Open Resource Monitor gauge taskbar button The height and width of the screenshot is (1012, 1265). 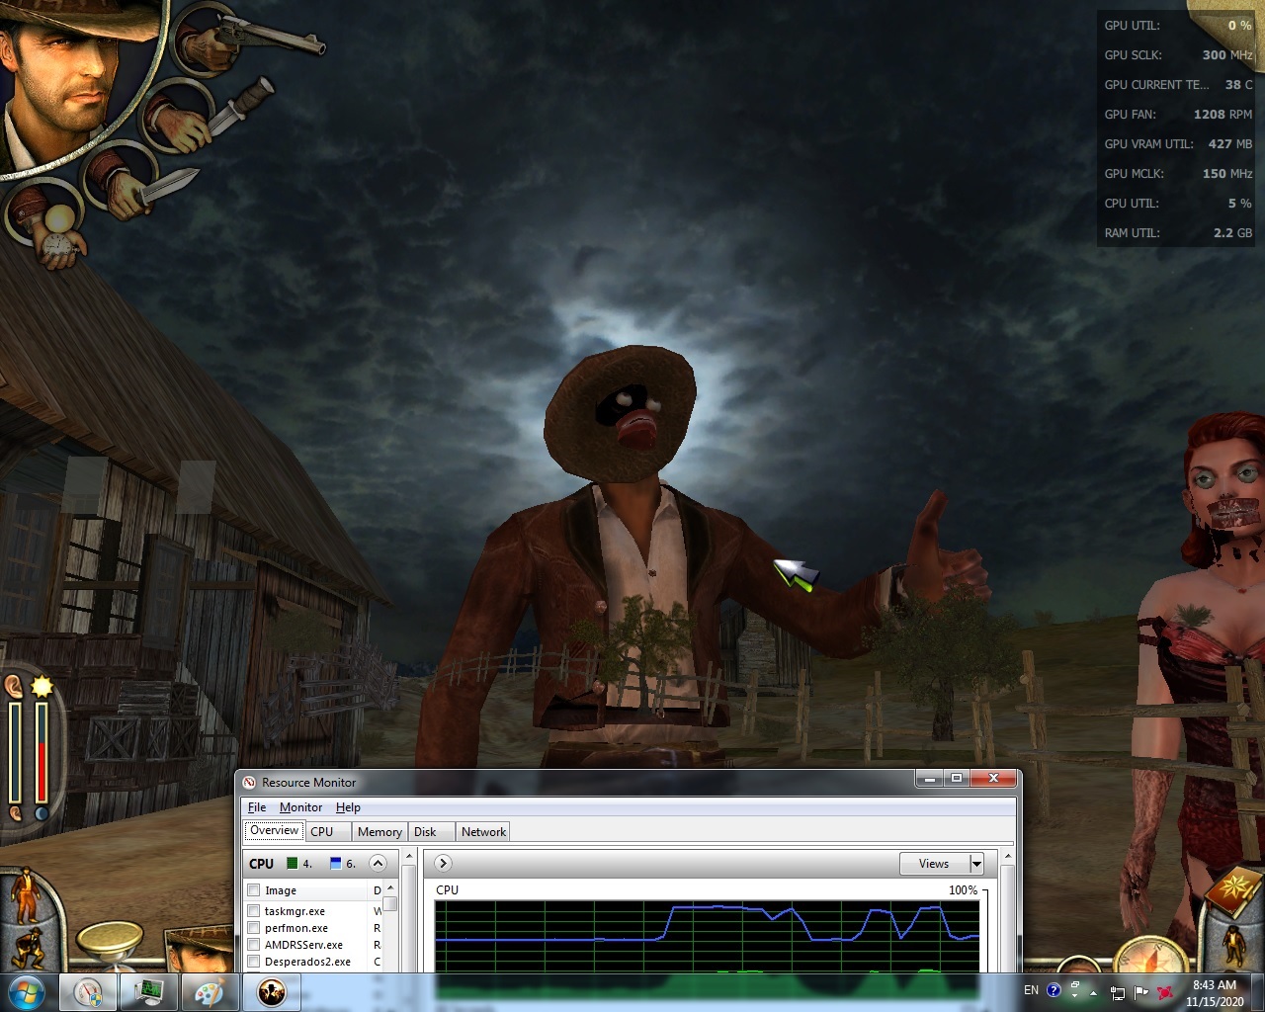(x=88, y=992)
